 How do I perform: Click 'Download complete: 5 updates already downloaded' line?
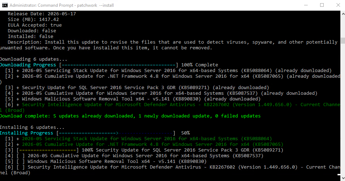point(130,116)
